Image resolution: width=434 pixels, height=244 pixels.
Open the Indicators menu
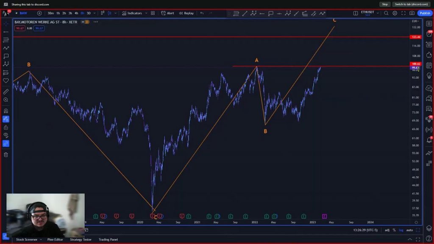tap(132, 13)
